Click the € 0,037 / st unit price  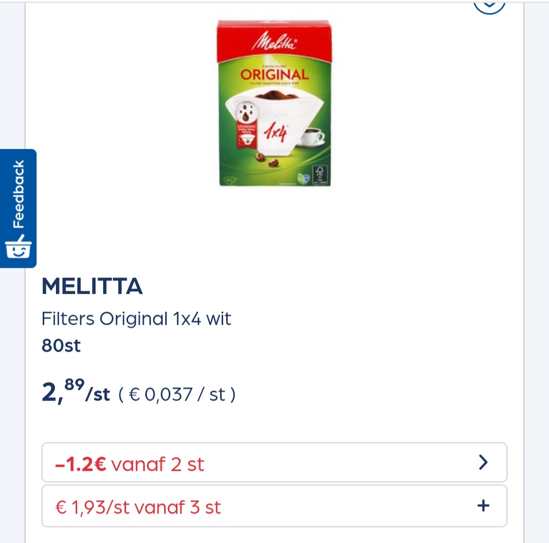[177, 394]
